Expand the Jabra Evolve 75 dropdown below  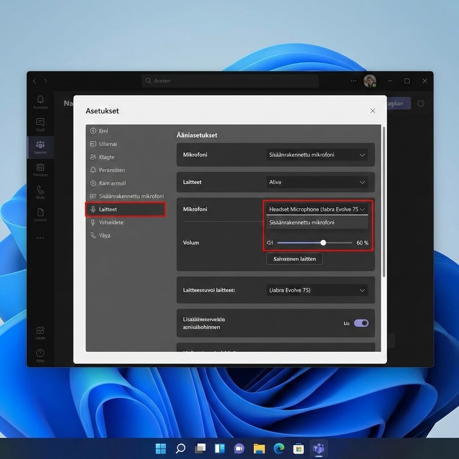(x=317, y=290)
